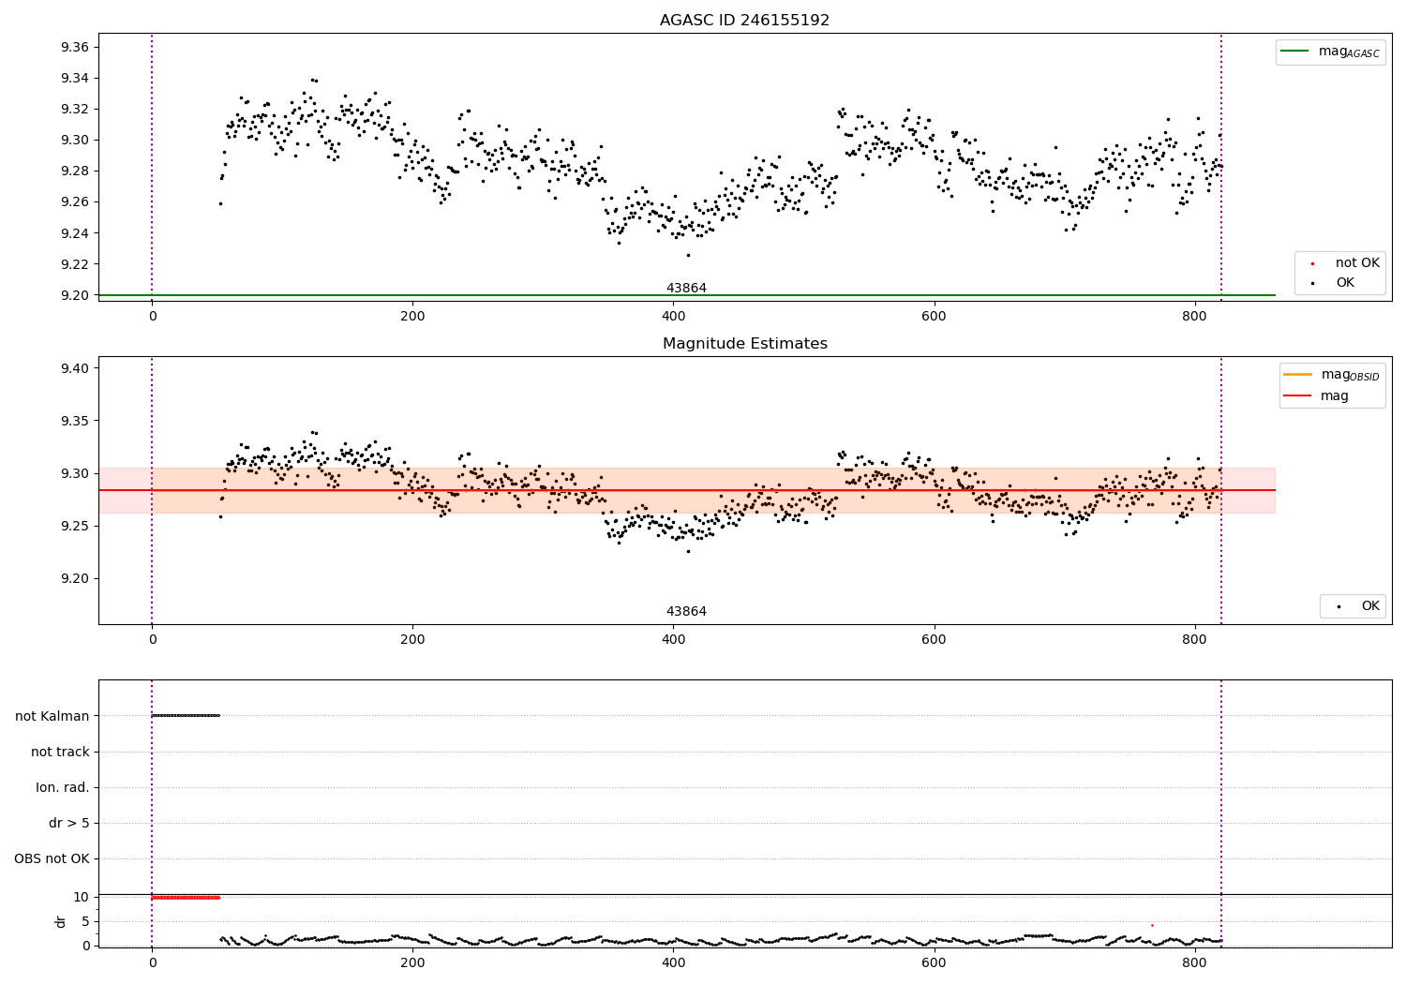Click the title 'AGASC ID 246155192'
This screenshot has width=1406, height=984.
744,21
